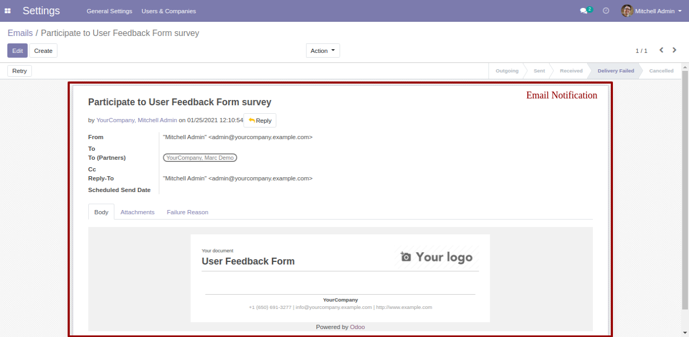Expand the Action dropdown
This screenshot has width=689, height=337.
323,51
